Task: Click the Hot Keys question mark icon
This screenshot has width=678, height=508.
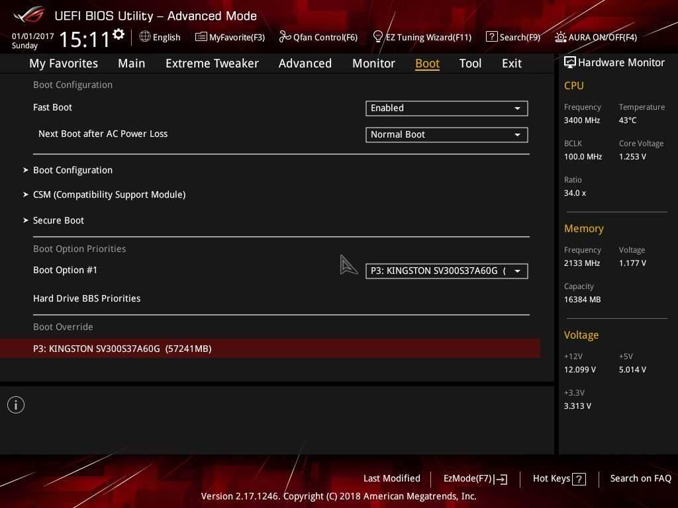Action: (x=579, y=479)
